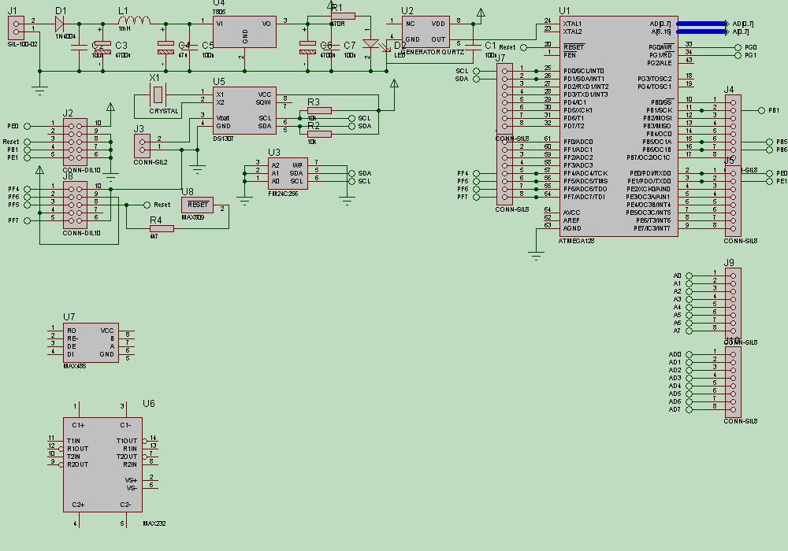Select the 470R resistor R1
The width and height of the screenshot is (788, 551).
pos(343,16)
